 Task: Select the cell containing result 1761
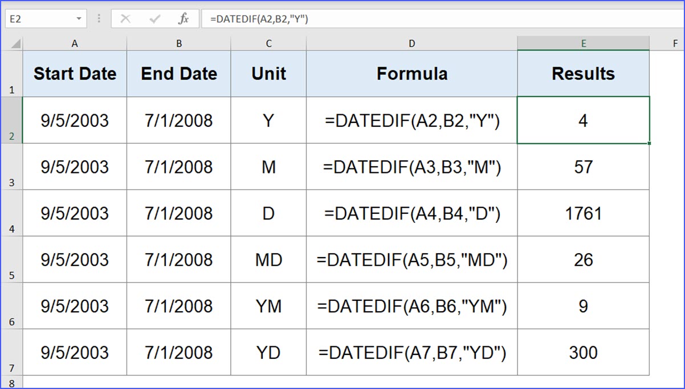583,213
